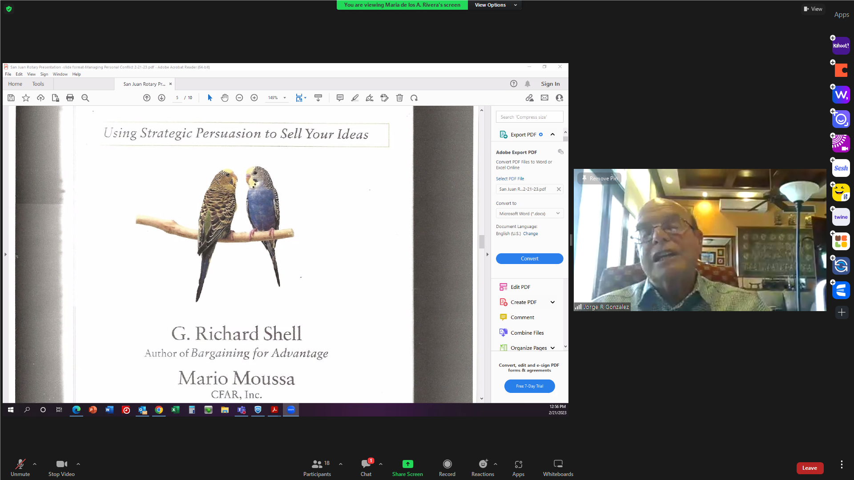Click Sign In in Acrobat
The image size is (854, 480).
tap(550, 84)
